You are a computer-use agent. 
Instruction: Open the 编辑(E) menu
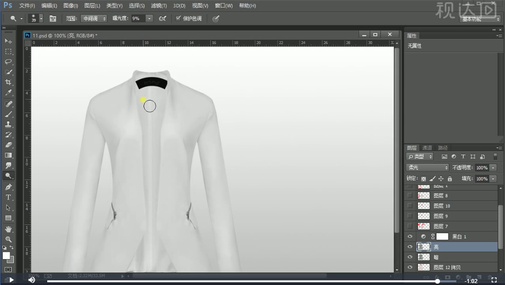[49, 6]
